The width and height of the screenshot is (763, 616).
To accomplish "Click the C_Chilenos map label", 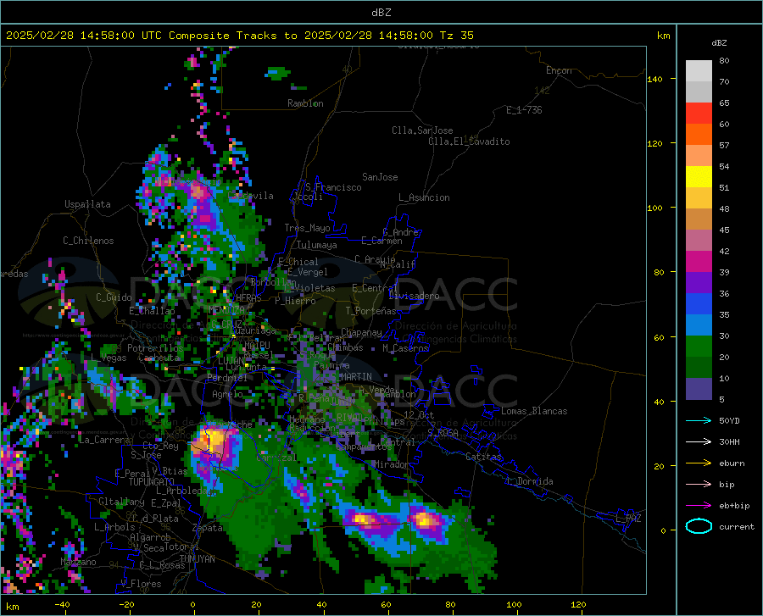I will click(88, 241).
